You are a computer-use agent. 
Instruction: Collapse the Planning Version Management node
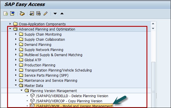22,90
